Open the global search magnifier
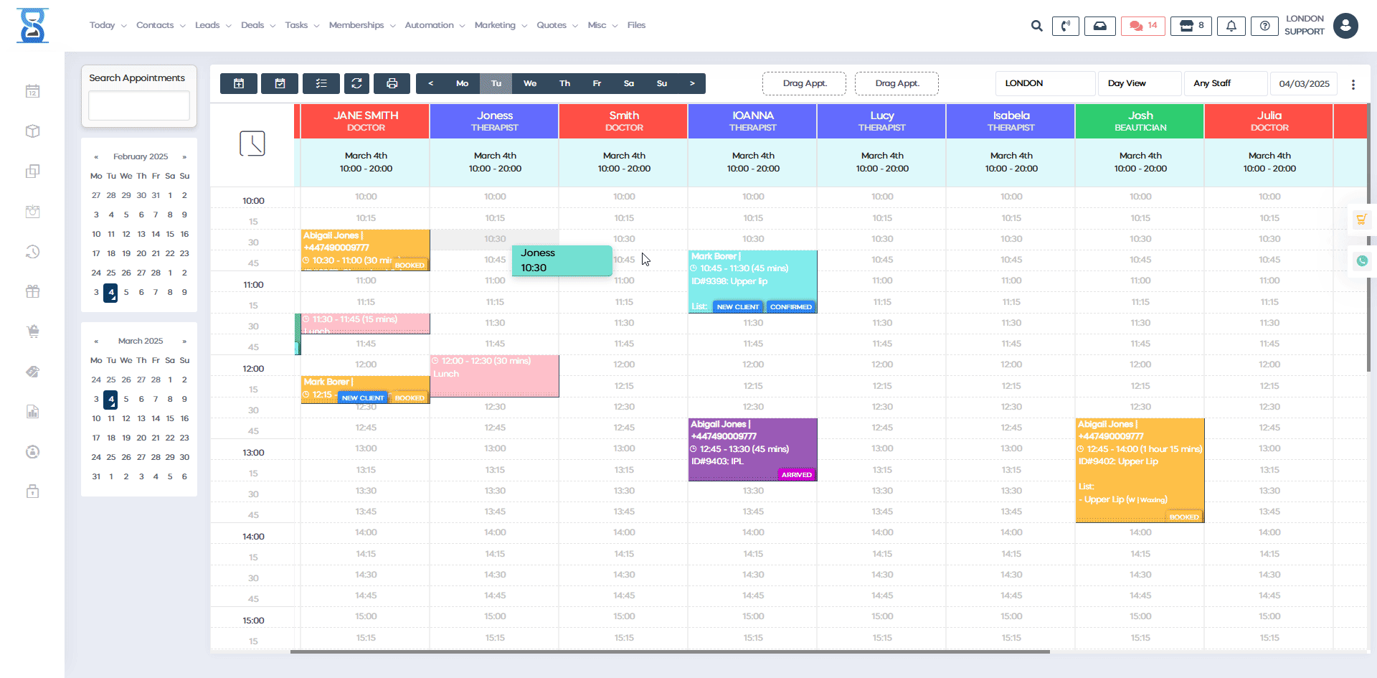 coord(1036,25)
